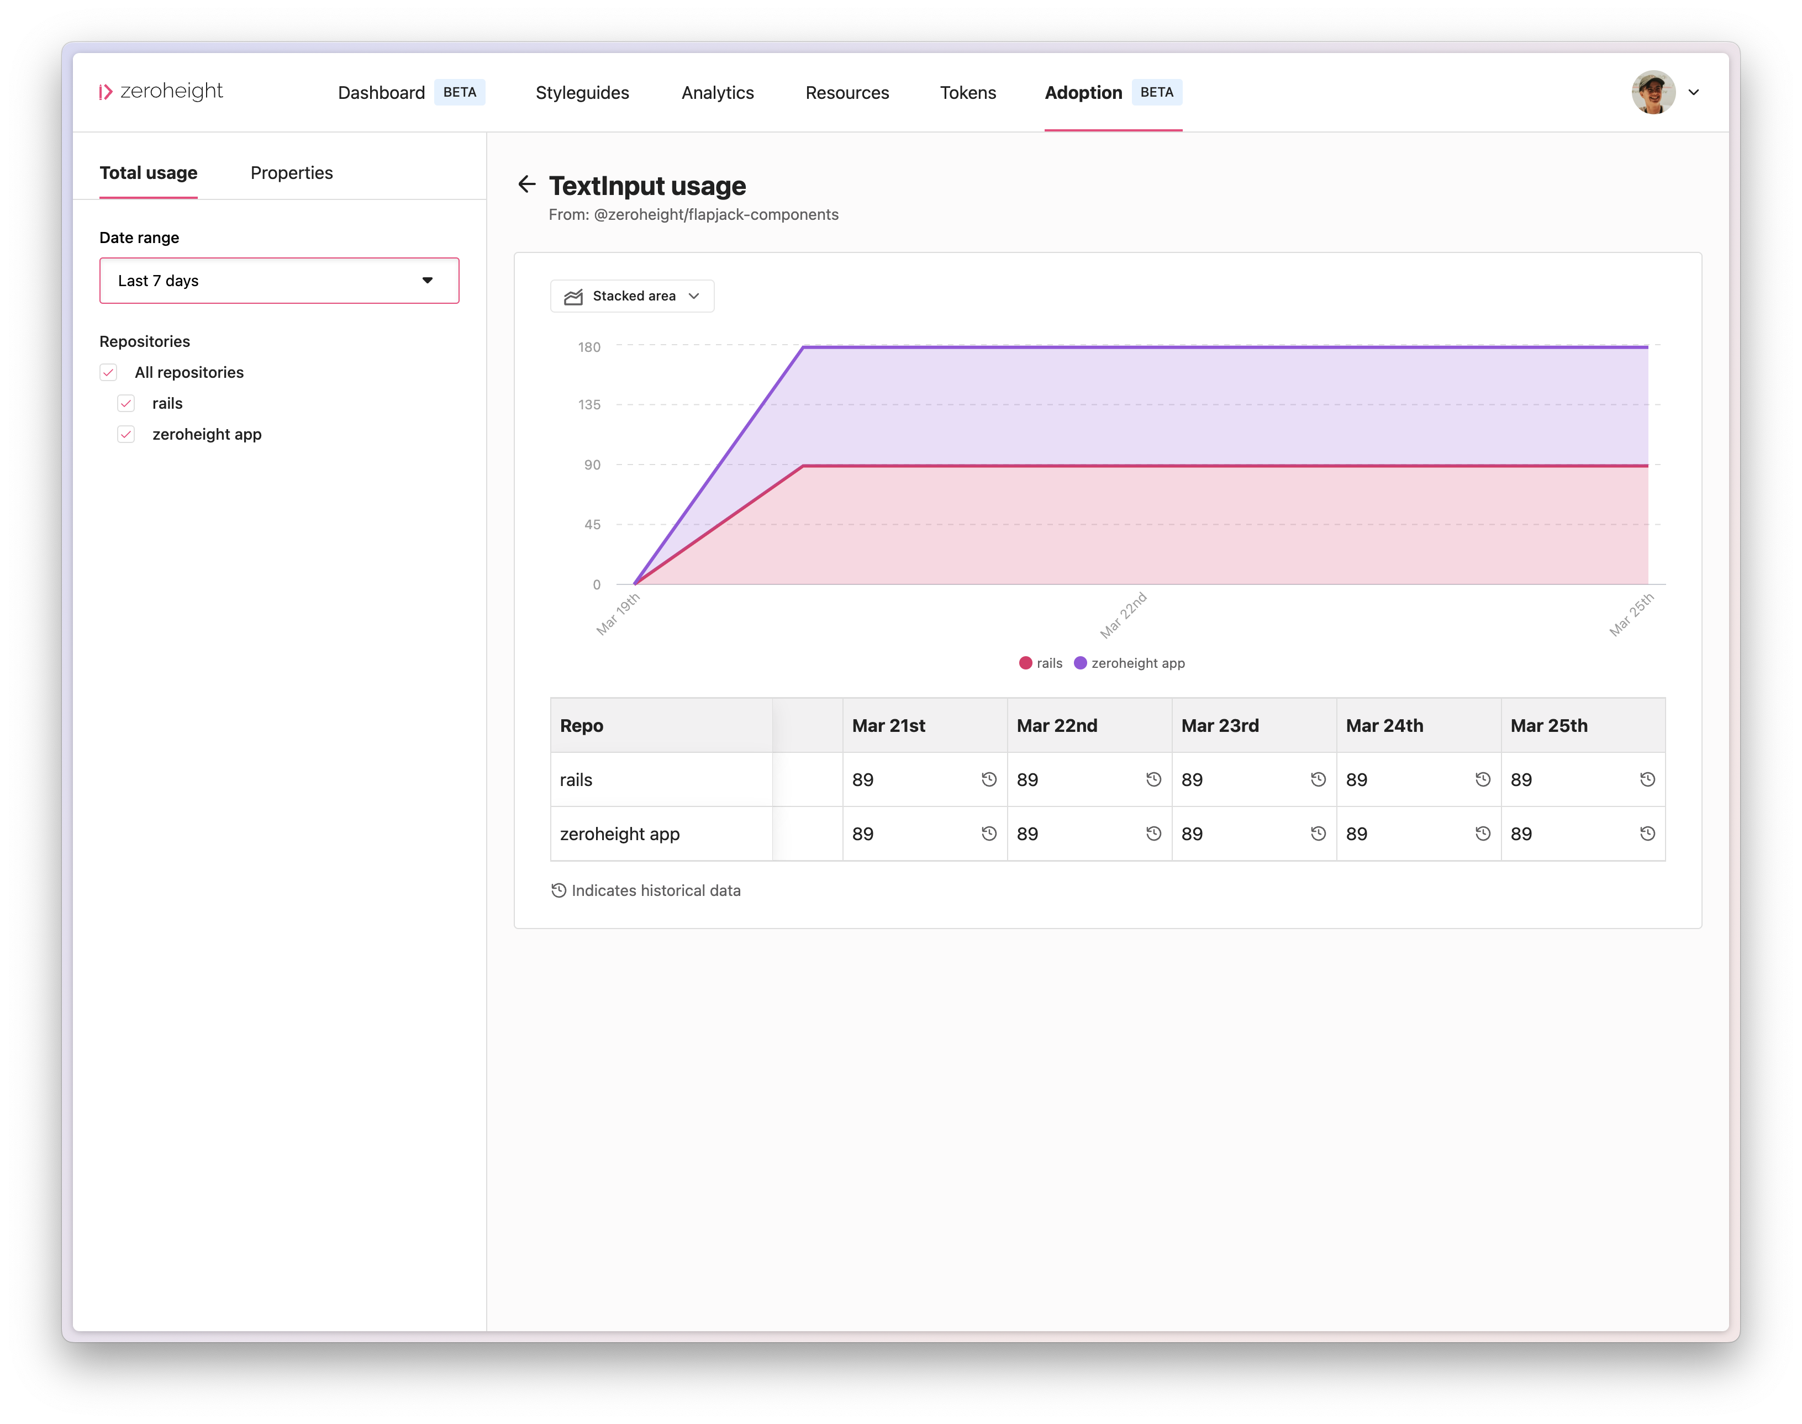Click the historical data legend icon
This screenshot has width=1802, height=1424.
[558, 890]
